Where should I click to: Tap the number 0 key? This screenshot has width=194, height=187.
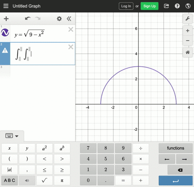click(88, 181)
